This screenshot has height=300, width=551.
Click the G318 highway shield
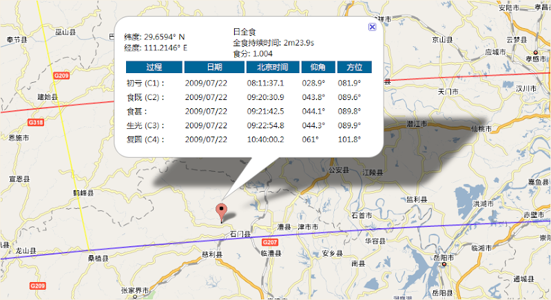[36, 122]
